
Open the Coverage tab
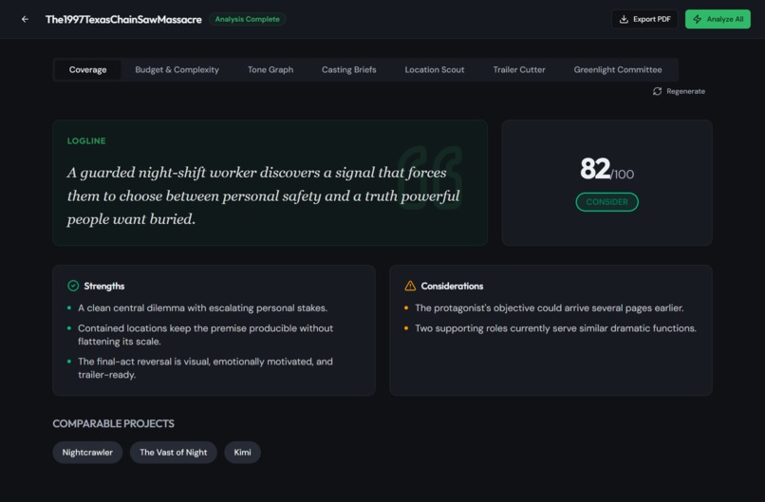click(x=88, y=70)
